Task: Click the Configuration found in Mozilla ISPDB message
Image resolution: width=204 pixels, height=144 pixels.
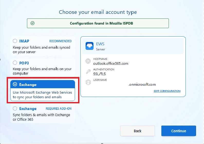Action: pyautogui.click(x=101, y=23)
